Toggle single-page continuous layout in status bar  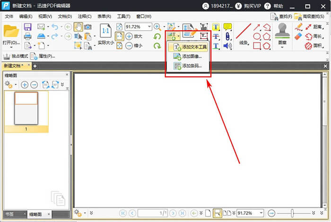point(218,213)
